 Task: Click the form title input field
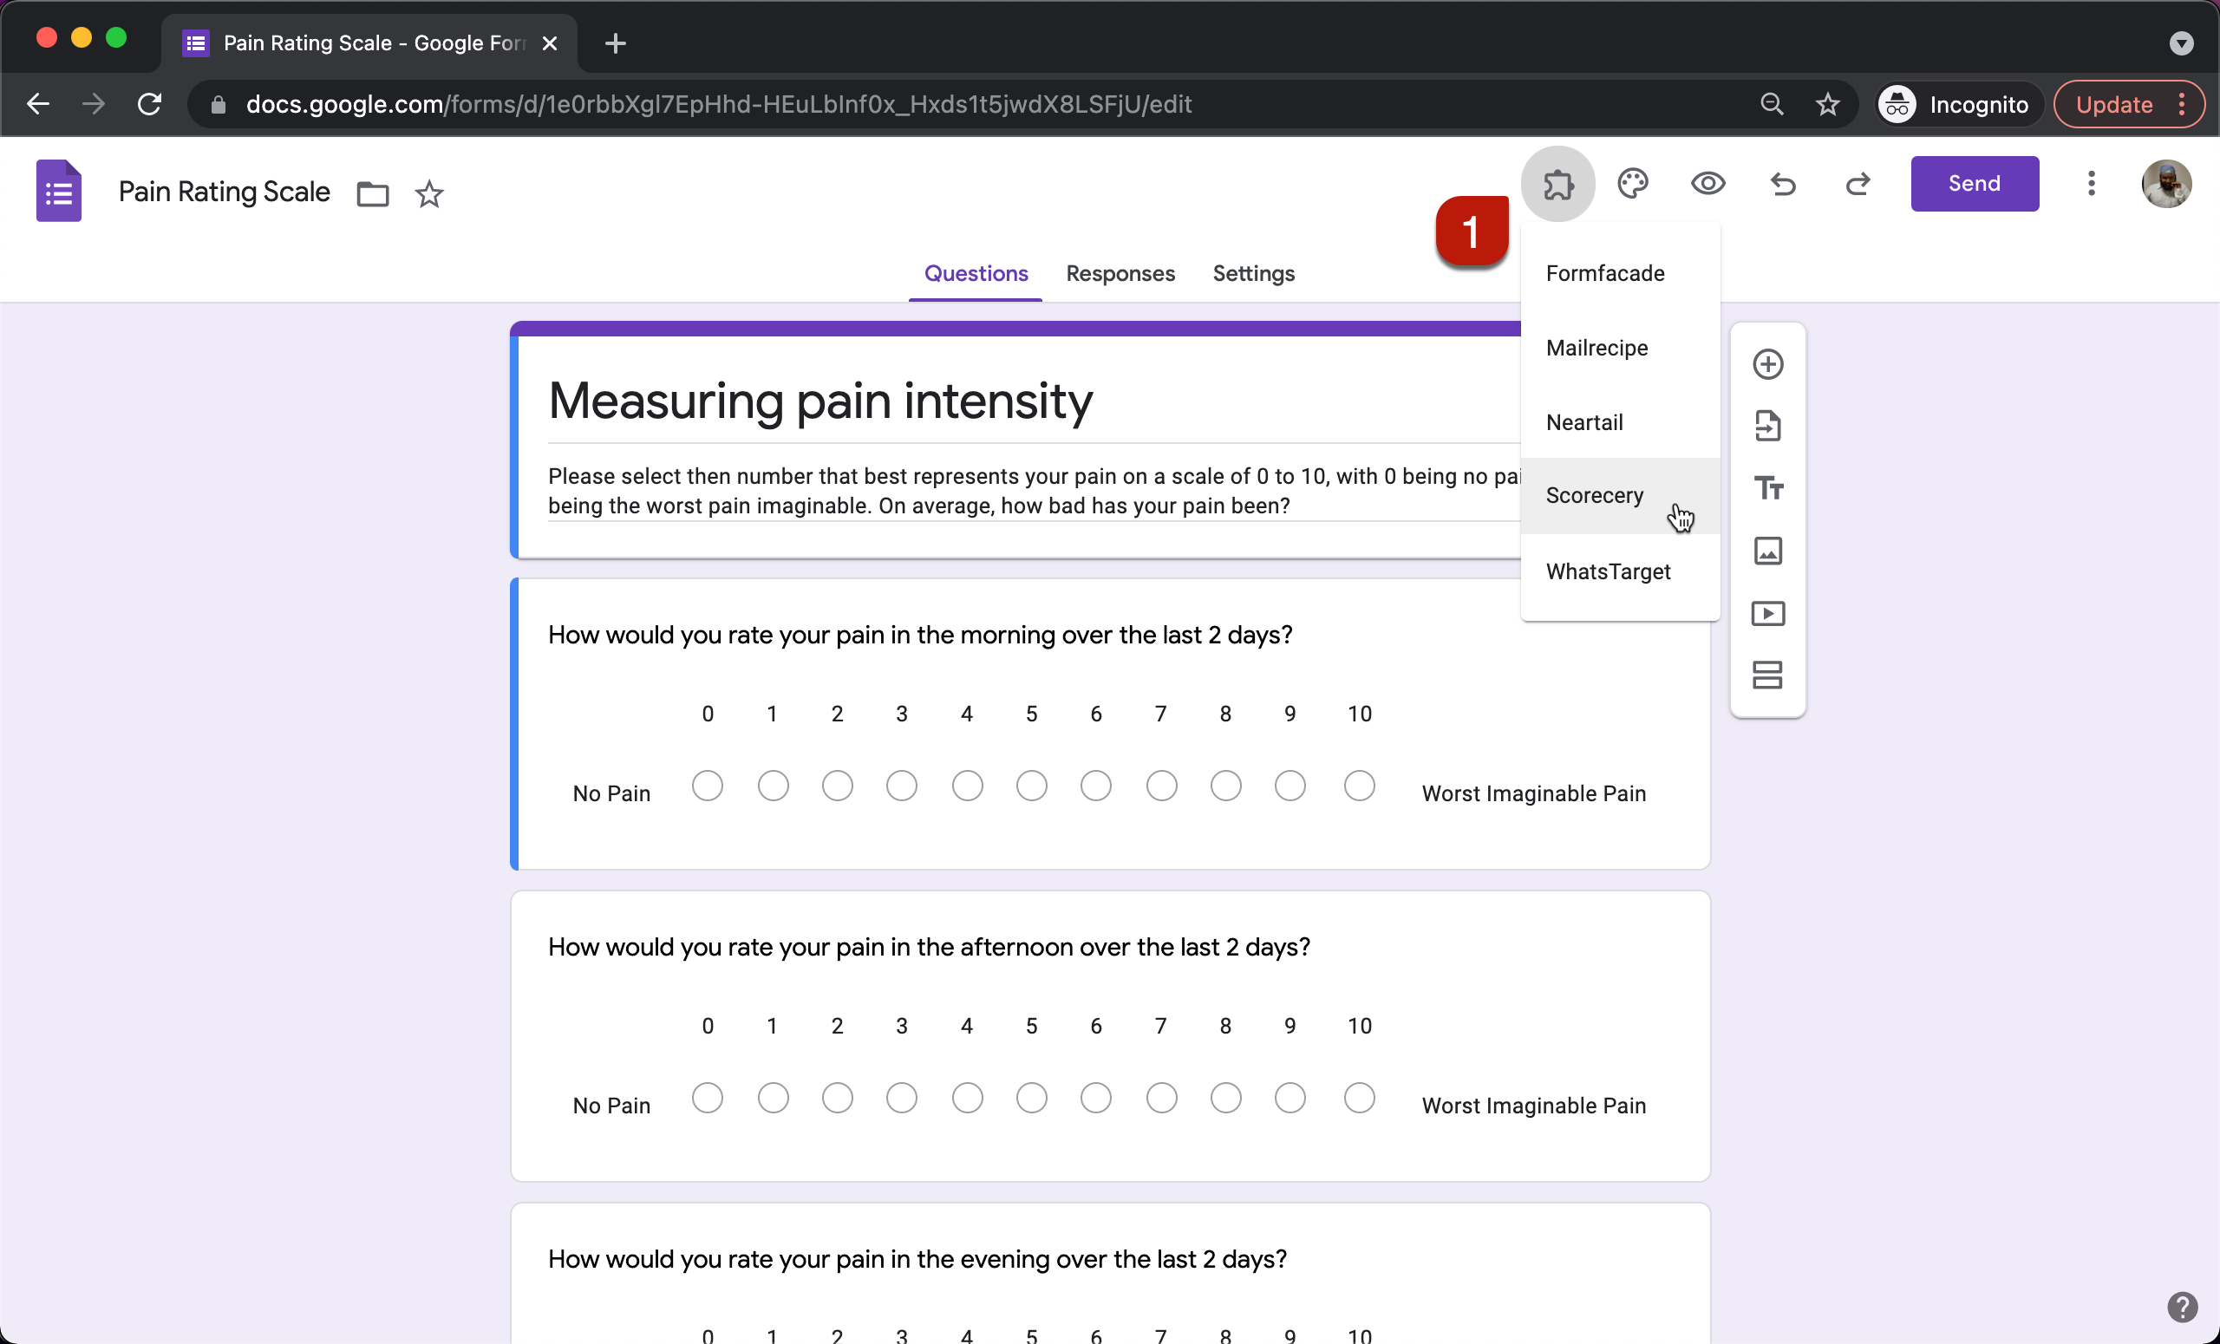click(819, 400)
